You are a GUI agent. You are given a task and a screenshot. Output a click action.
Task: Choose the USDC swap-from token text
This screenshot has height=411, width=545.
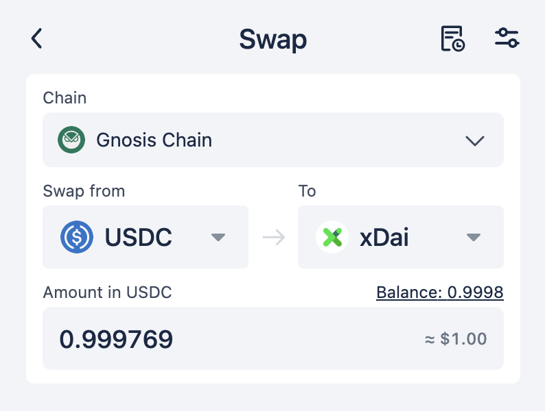point(139,237)
